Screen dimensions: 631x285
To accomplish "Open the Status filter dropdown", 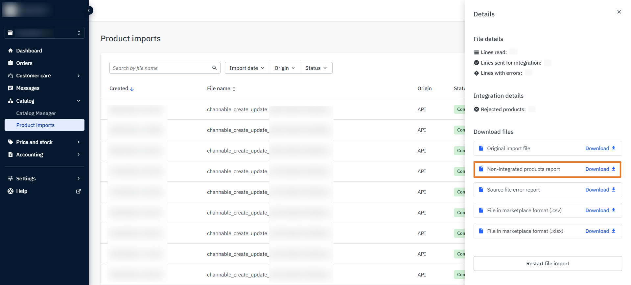I will (316, 68).
